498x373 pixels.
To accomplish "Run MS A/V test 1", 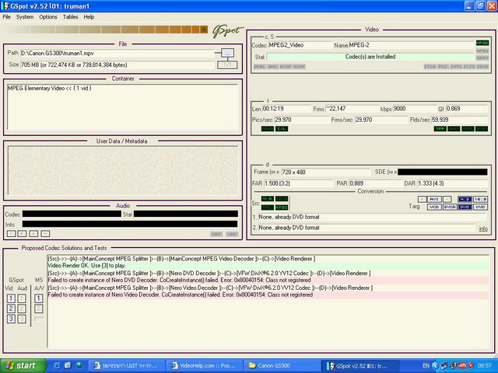I will click(x=38, y=298).
